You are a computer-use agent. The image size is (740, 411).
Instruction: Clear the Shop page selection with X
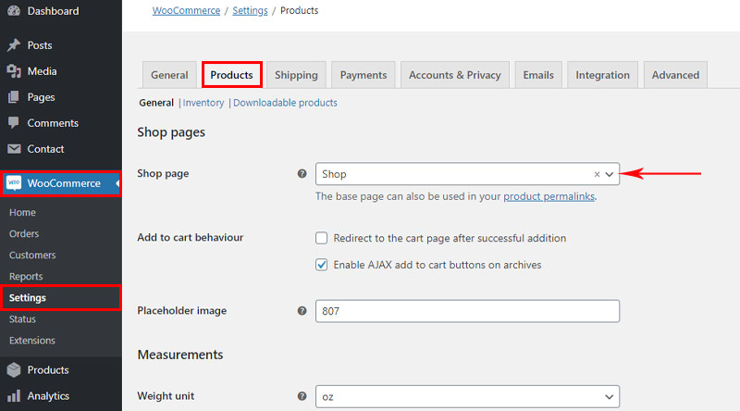click(597, 174)
